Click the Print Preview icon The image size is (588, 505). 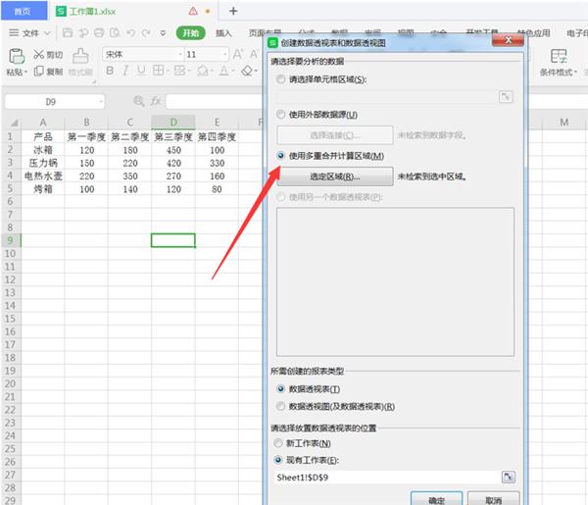pos(115,32)
